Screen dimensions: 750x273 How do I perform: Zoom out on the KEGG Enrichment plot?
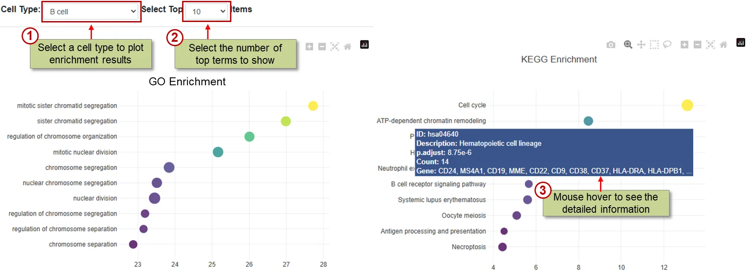click(x=697, y=44)
